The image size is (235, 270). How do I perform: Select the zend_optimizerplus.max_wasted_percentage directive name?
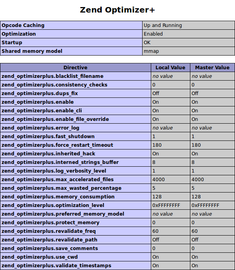[61, 188]
